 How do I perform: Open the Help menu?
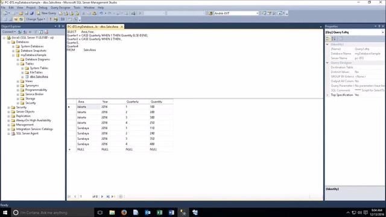click(x=101, y=8)
